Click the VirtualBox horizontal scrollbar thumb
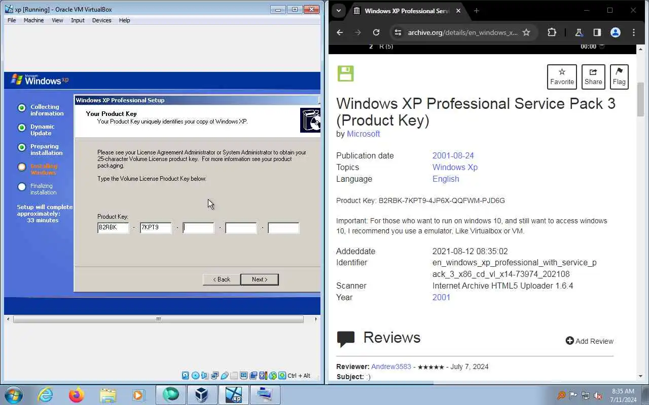The height and width of the screenshot is (405, 649). click(158, 319)
